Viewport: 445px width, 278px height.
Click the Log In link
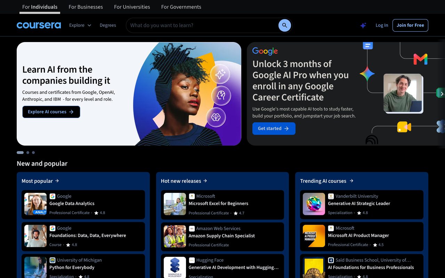[x=382, y=25]
